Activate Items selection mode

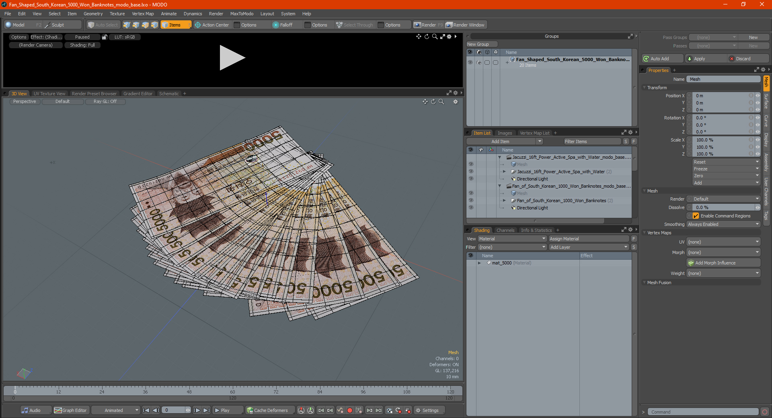coord(176,25)
